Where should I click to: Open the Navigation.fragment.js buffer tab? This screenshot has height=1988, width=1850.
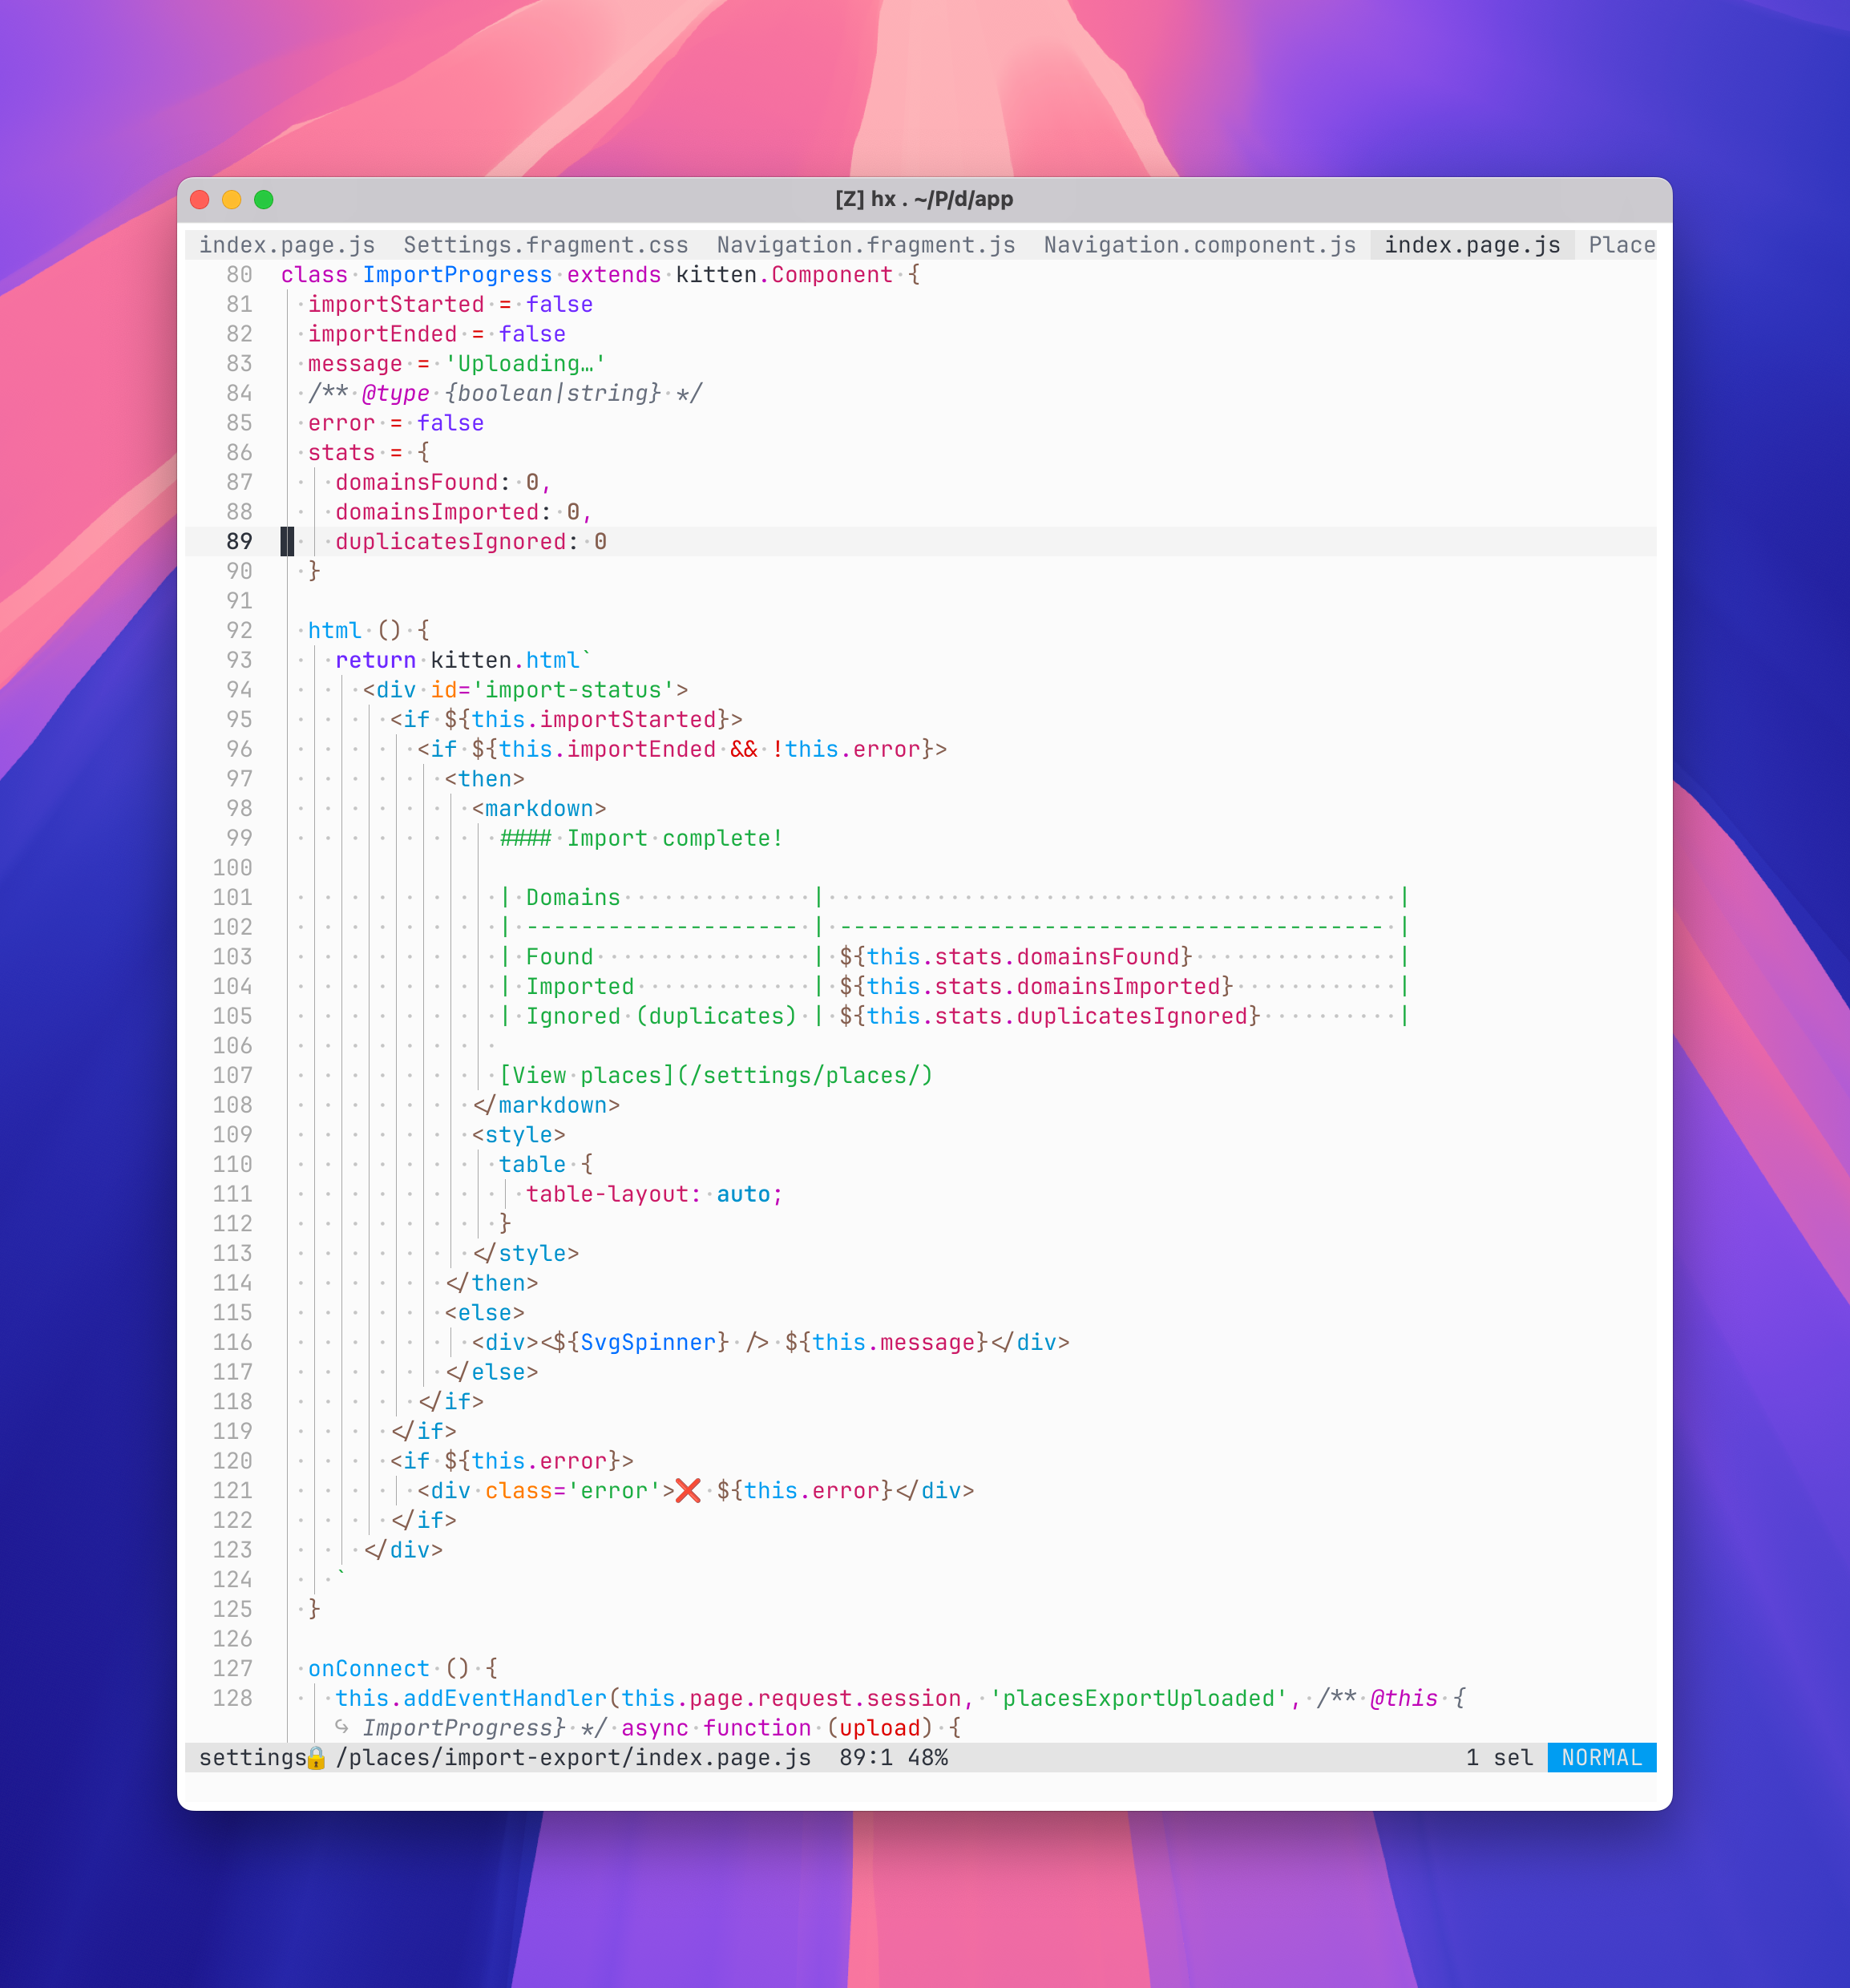866,245
